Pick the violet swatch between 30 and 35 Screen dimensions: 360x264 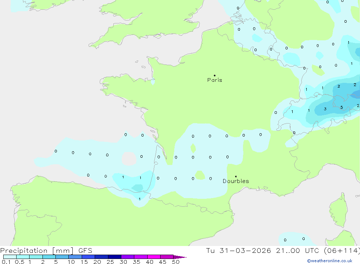(x=127, y=257)
